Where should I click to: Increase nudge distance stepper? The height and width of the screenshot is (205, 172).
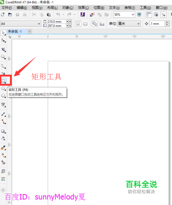pos(167,22)
